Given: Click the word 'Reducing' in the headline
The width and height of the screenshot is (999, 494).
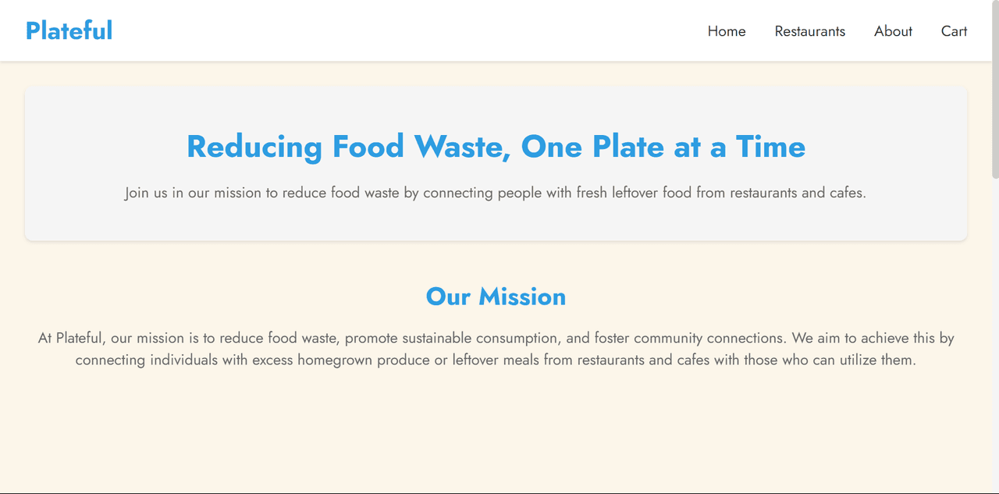Looking at the screenshot, I should coord(254,147).
